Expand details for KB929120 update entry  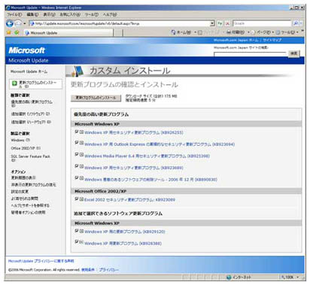[81, 231]
